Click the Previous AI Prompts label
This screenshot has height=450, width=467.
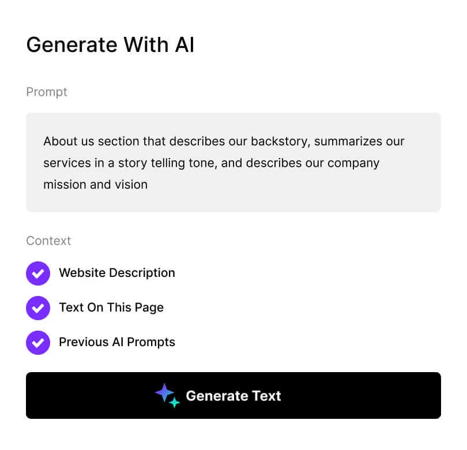pos(116,342)
